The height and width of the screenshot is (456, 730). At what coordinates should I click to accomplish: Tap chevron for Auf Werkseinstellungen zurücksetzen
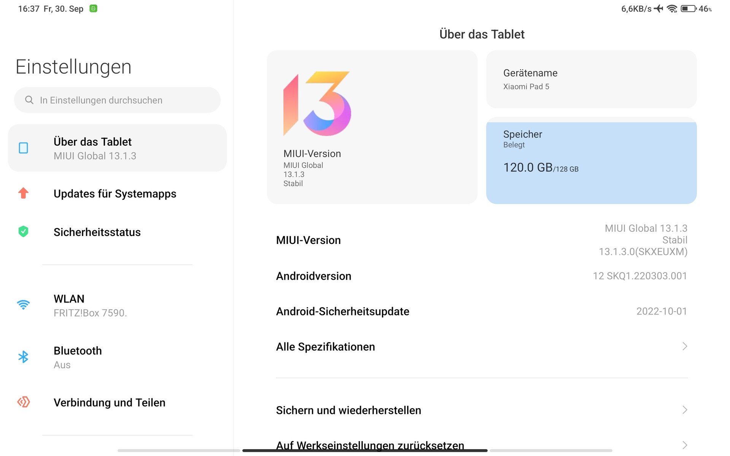684,445
